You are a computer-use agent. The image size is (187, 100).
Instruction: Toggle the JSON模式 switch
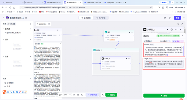pyautogui.click(x=169, y=41)
